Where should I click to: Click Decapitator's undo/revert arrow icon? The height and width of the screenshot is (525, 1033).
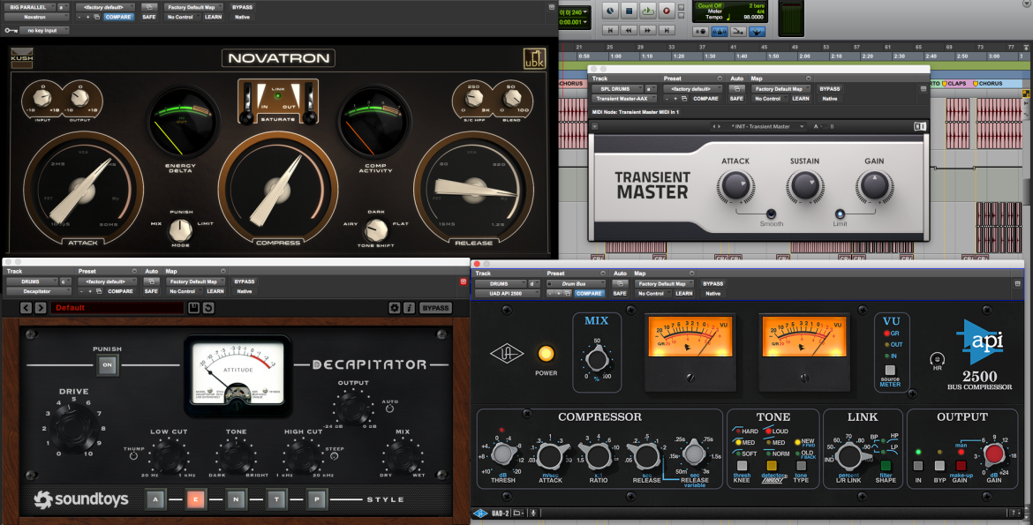[208, 308]
